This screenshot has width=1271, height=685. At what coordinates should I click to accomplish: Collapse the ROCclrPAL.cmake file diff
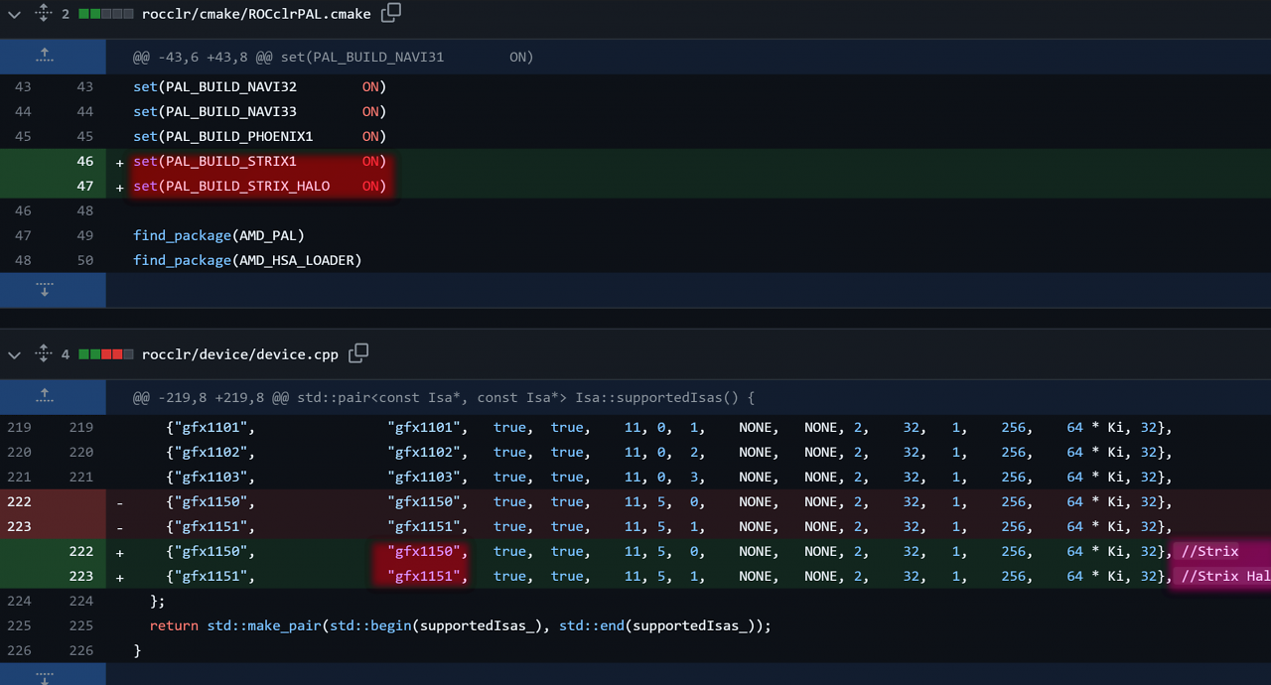click(x=14, y=14)
